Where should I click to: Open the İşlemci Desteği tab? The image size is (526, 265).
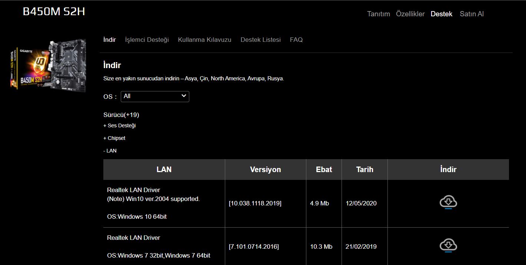(x=147, y=40)
